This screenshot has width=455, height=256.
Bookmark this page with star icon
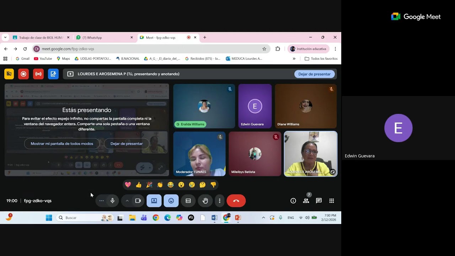[264, 49]
